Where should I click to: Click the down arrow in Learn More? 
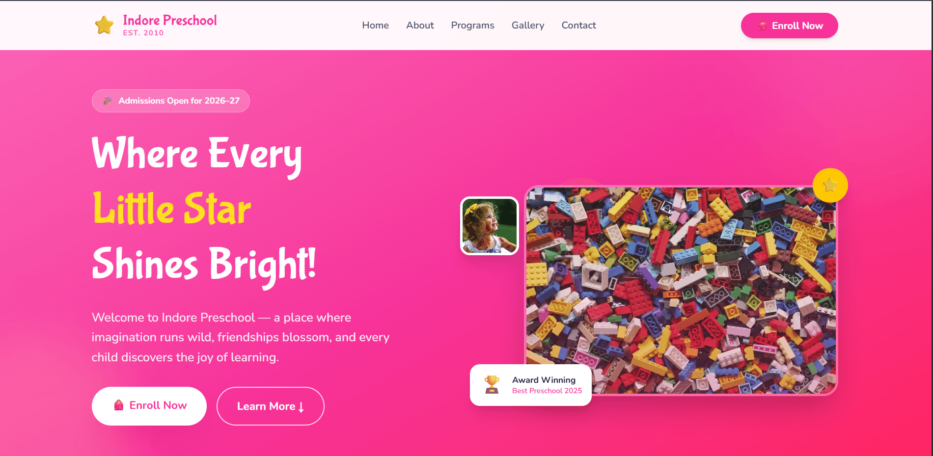point(301,406)
